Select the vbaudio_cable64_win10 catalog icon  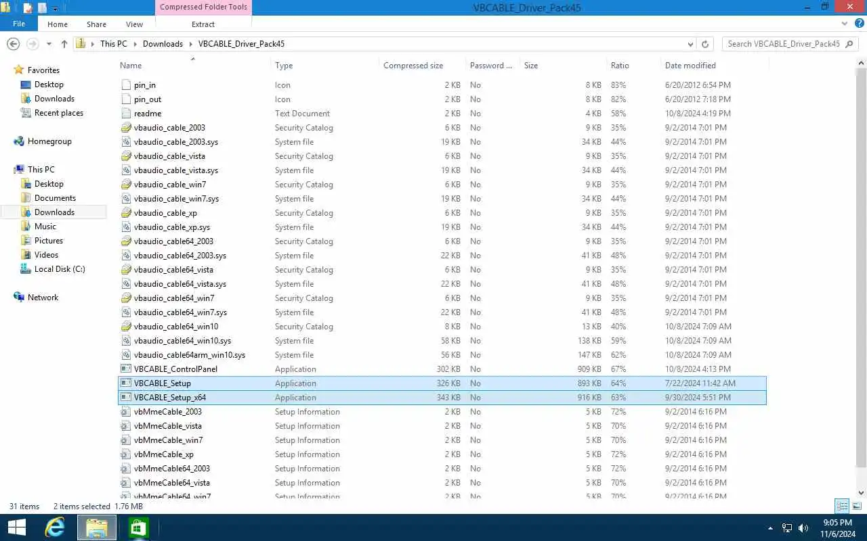click(126, 327)
